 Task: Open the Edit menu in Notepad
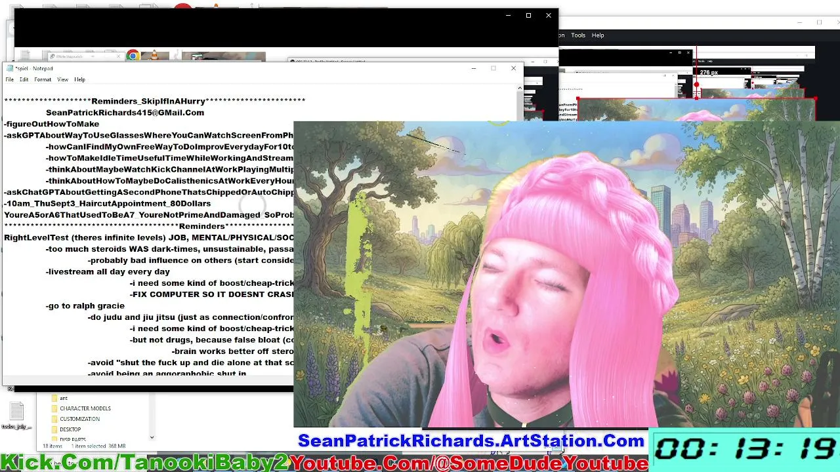click(24, 79)
